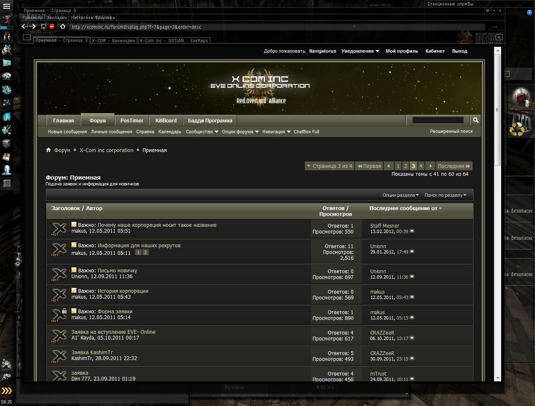
Task: Open the Главная forum tab
Action: click(x=64, y=120)
